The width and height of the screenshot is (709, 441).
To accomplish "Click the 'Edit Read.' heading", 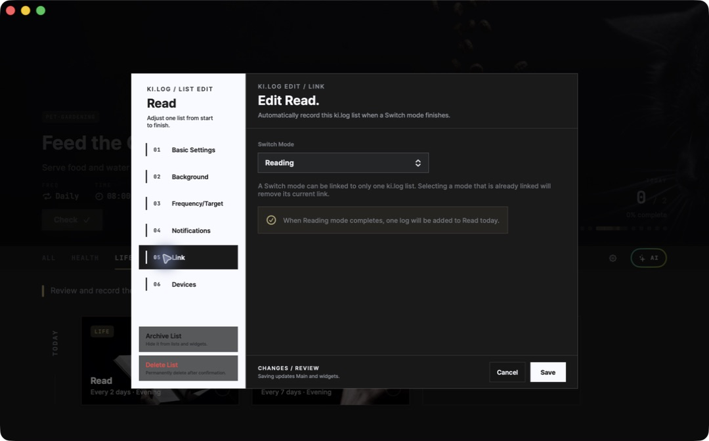I will pos(288,100).
